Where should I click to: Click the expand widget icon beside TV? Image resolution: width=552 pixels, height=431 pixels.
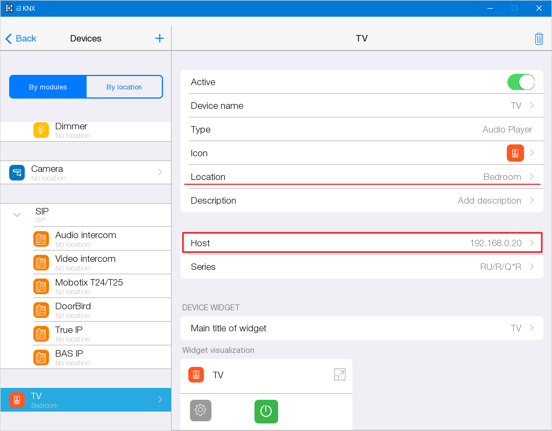click(339, 375)
